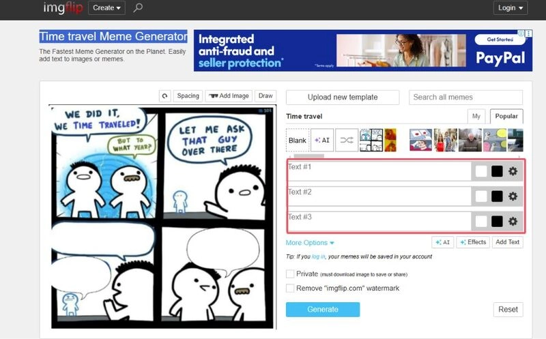Focus the Search all memes field

coord(465,97)
